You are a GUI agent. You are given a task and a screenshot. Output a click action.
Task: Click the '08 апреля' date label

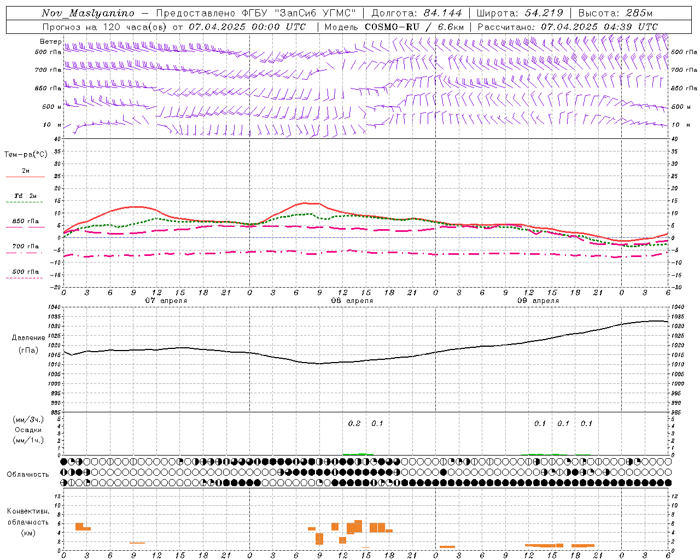pos(352,301)
